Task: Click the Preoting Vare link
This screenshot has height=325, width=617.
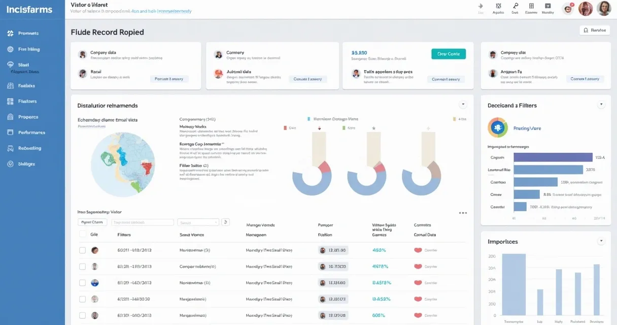Action: [527, 128]
